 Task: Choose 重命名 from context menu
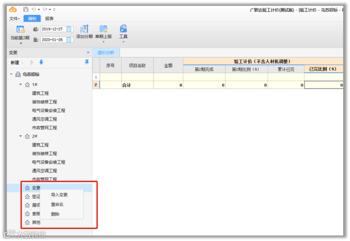tap(57, 205)
